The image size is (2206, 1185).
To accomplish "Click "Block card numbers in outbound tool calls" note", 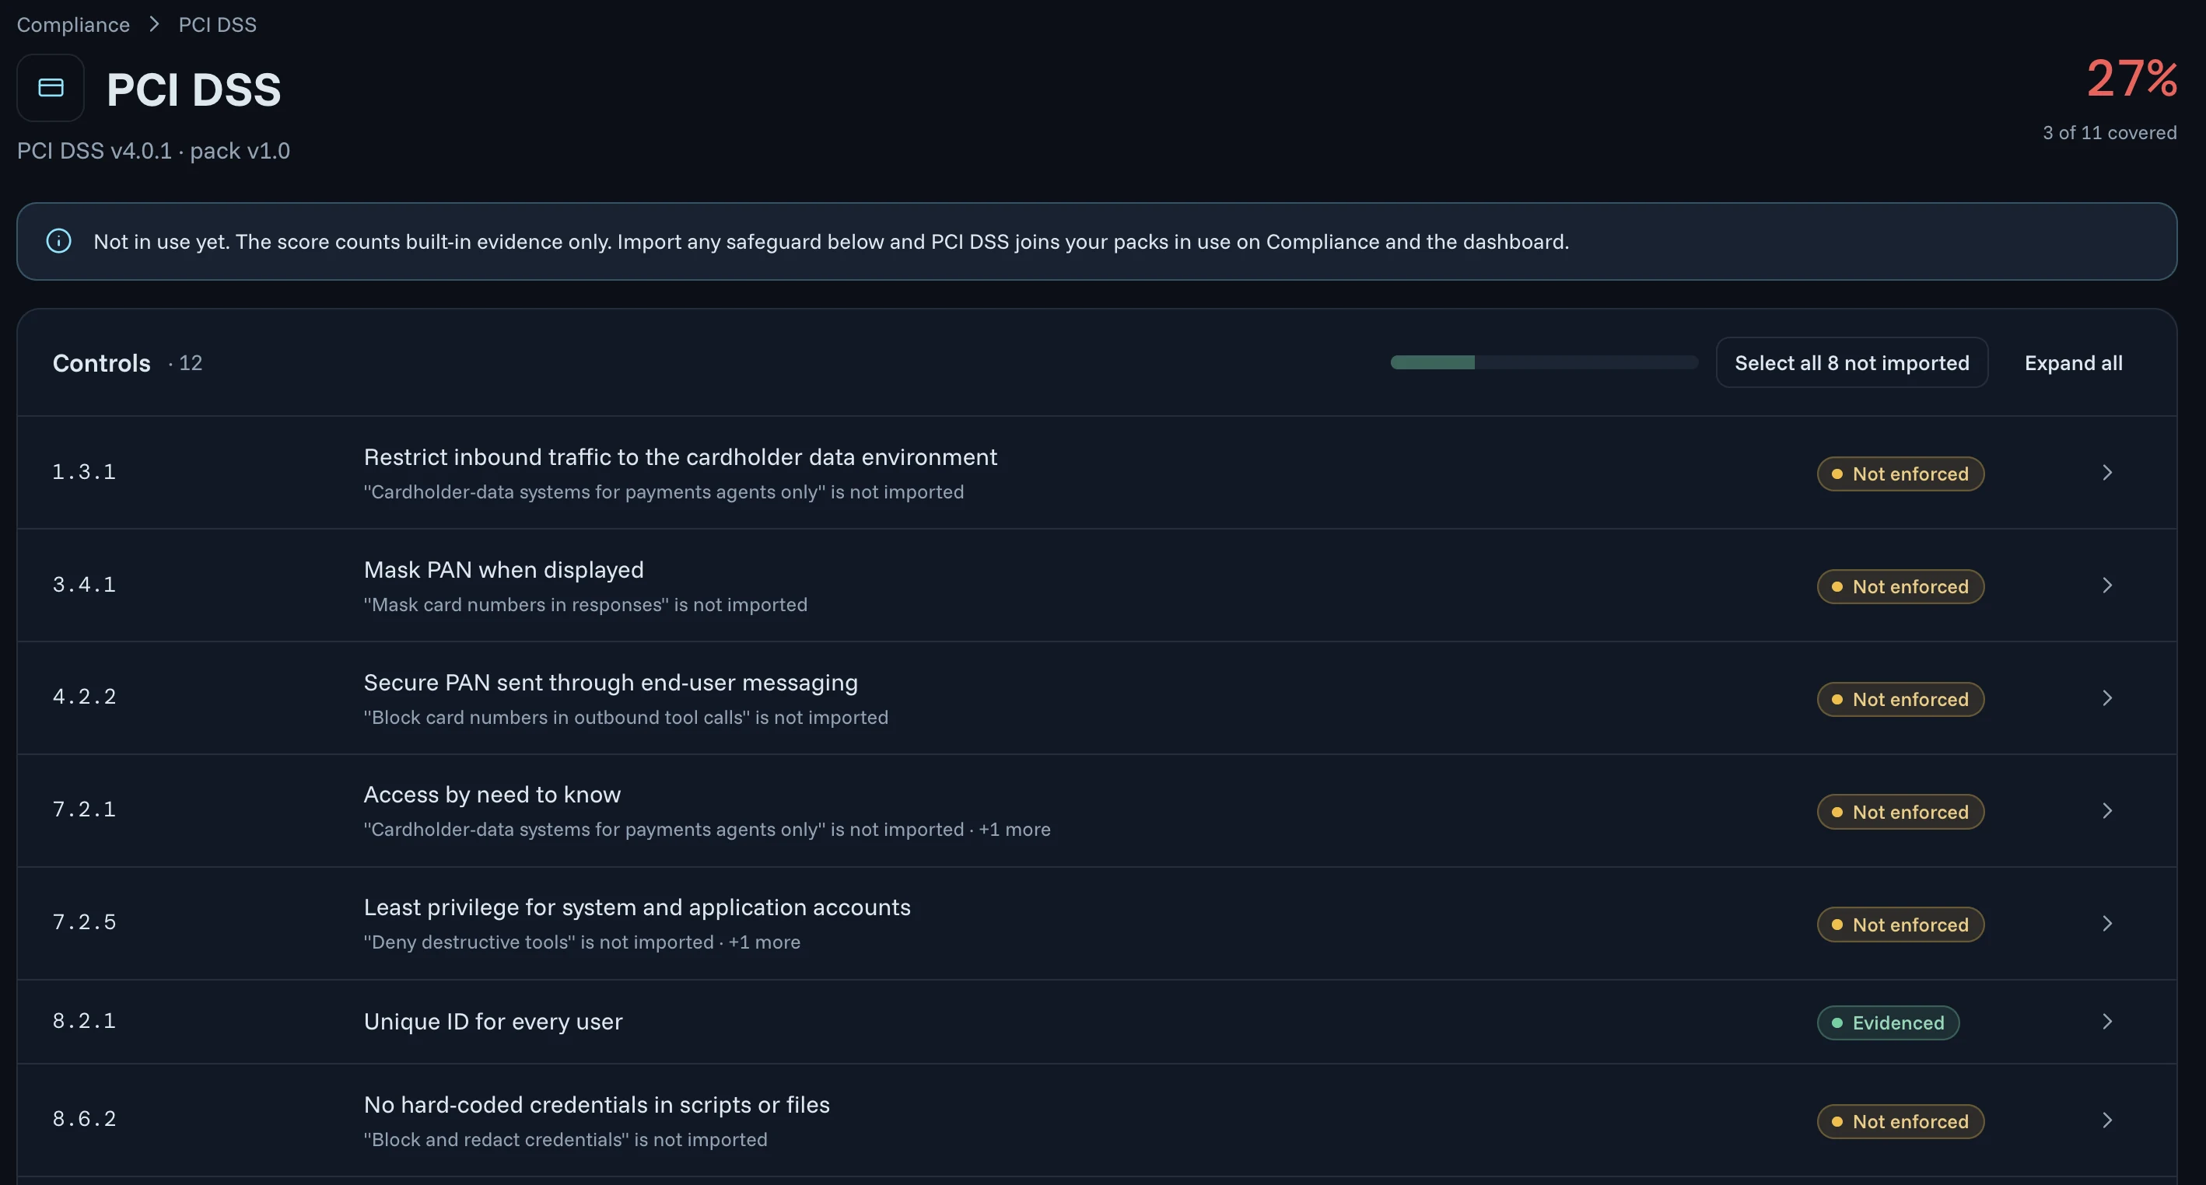I will (626, 718).
